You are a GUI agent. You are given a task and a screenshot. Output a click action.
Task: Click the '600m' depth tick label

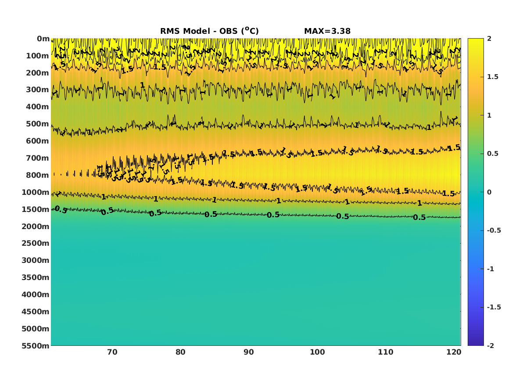[38, 141]
